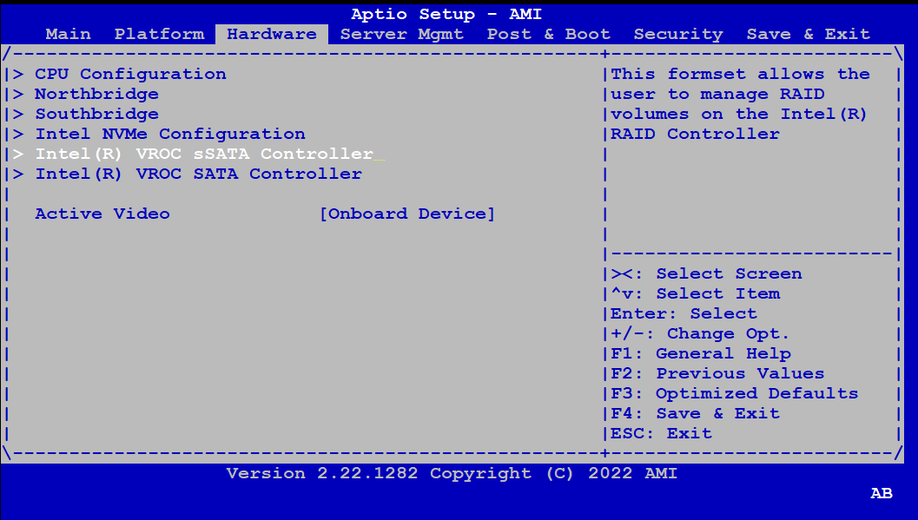Click the 'Enter: Select' key hint

tap(684, 313)
